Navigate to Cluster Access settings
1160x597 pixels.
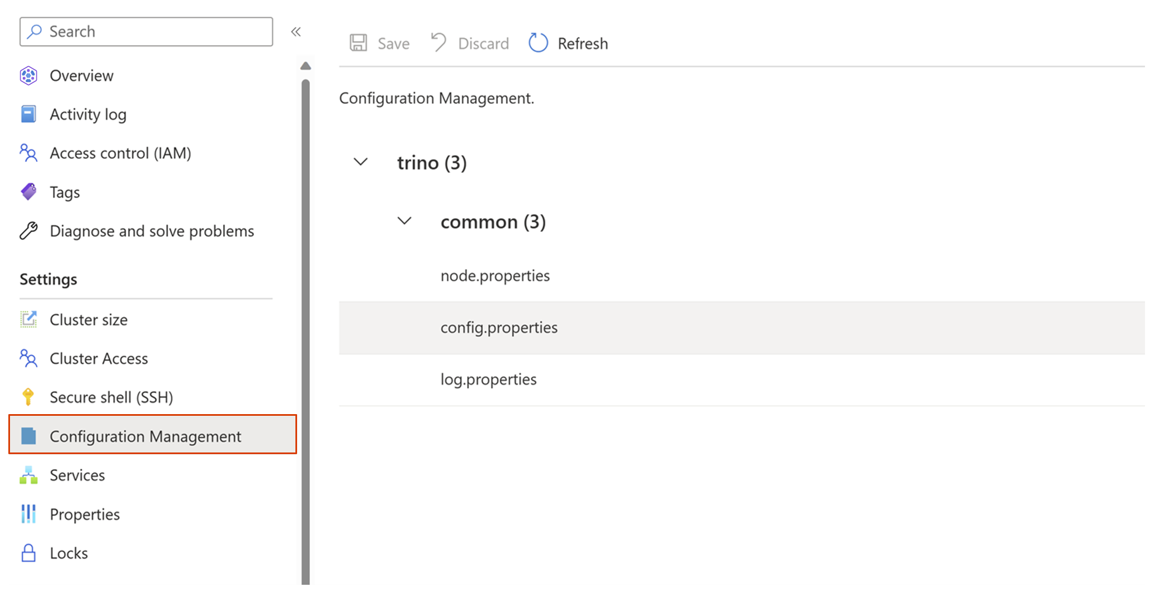tap(98, 358)
